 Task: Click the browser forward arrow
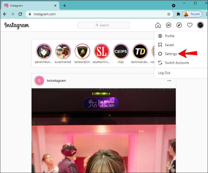pos(12,14)
